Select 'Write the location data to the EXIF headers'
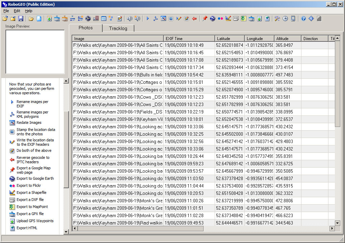The height and width of the screenshot is (243, 345). (35, 142)
